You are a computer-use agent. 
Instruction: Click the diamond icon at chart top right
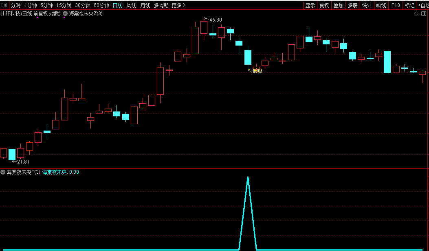click(x=416, y=14)
